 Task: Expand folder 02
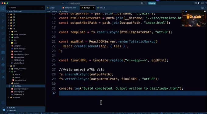26,17
